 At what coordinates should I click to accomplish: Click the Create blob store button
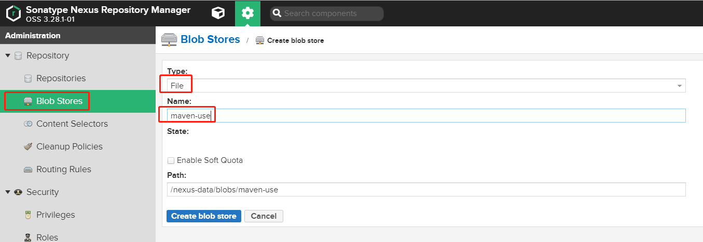[x=204, y=216]
